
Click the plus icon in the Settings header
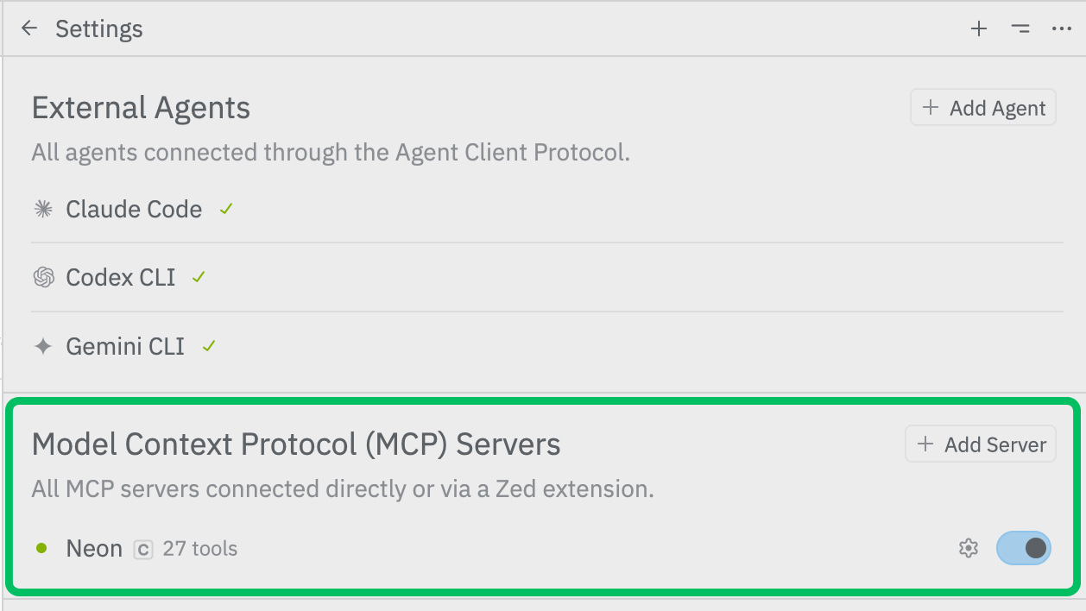[x=978, y=28]
